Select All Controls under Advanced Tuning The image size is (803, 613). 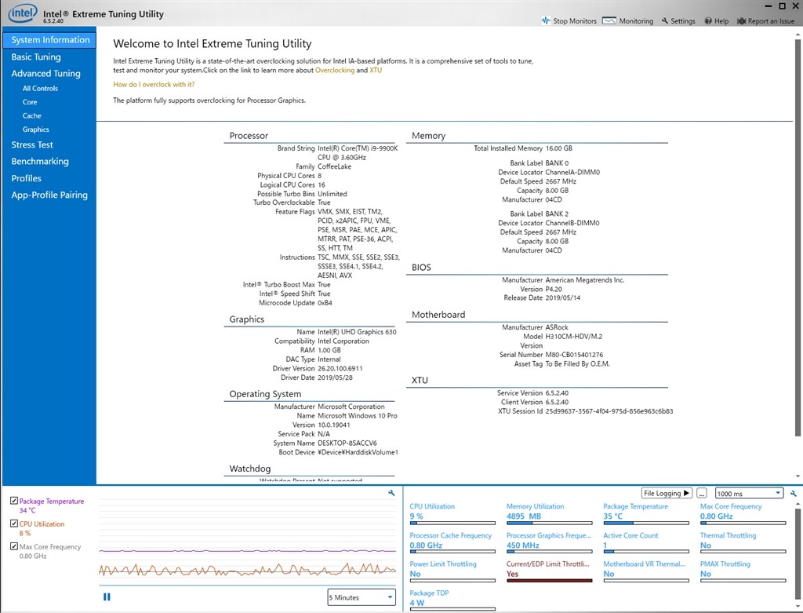[x=40, y=88]
